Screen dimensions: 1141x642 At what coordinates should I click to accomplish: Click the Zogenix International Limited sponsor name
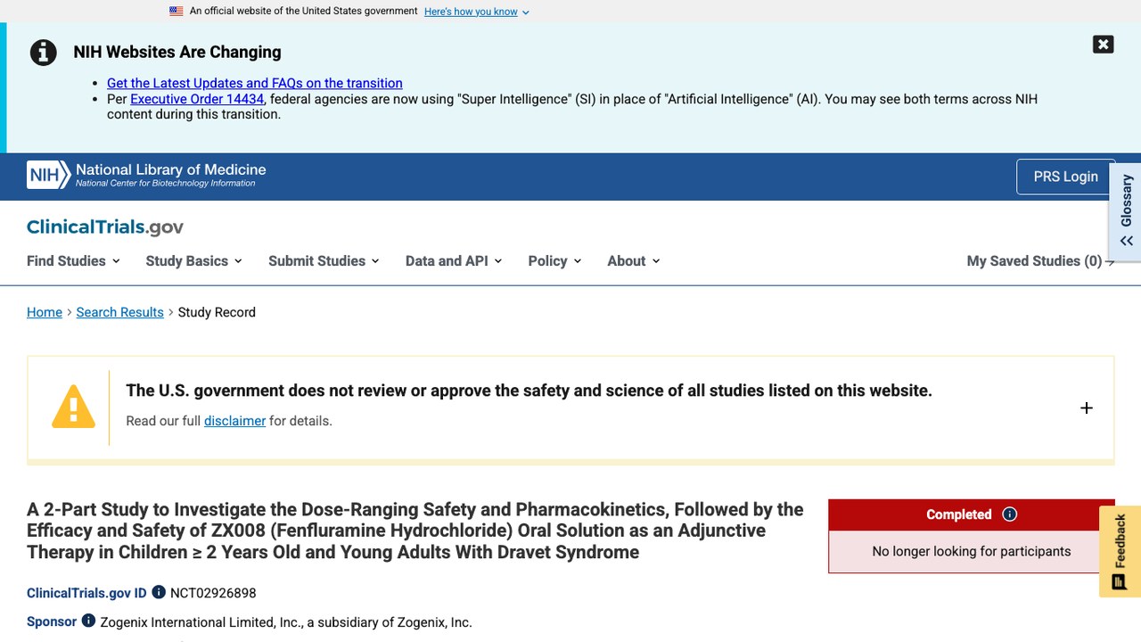pos(286,622)
